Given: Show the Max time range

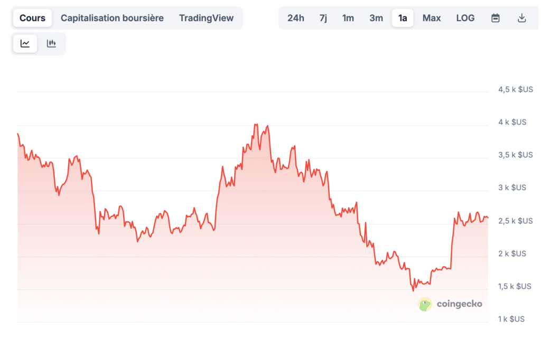Looking at the screenshot, I should tap(432, 18).
